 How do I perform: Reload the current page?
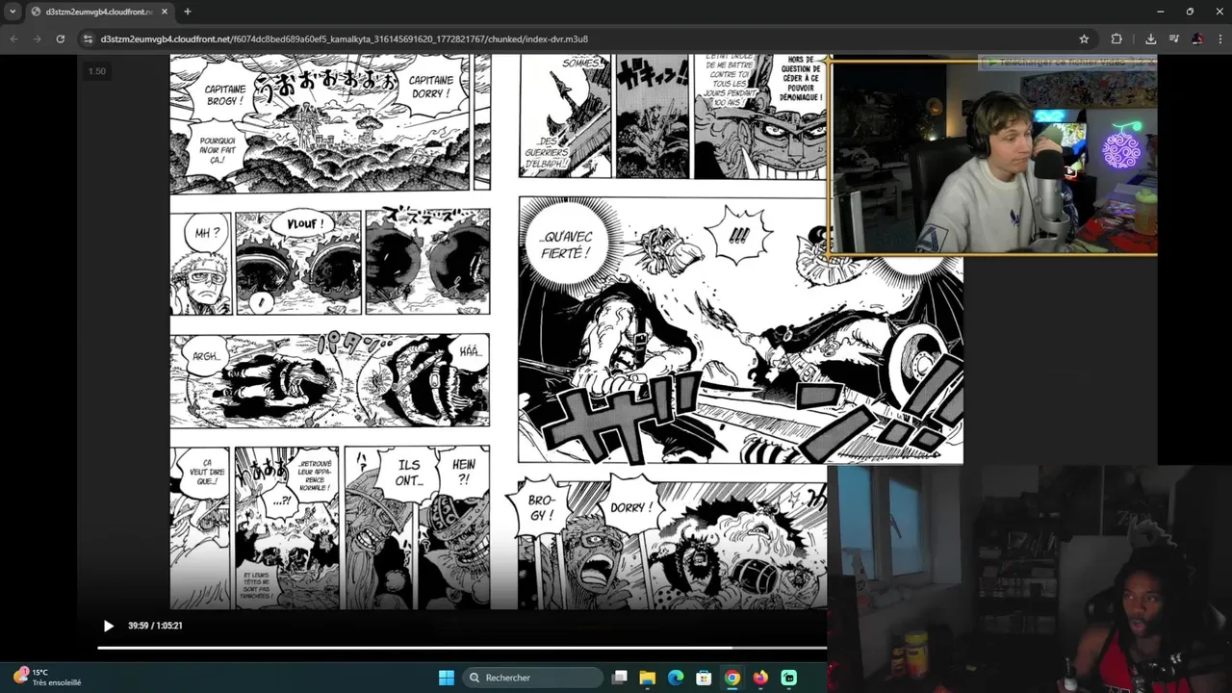pos(61,38)
